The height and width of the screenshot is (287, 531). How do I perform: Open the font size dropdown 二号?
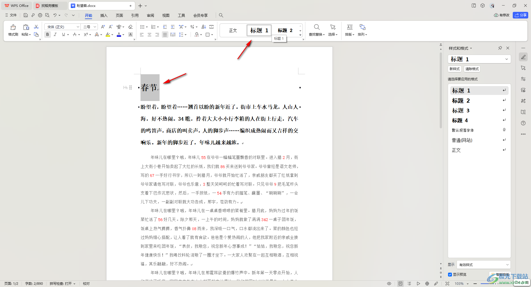coord(95,27)
